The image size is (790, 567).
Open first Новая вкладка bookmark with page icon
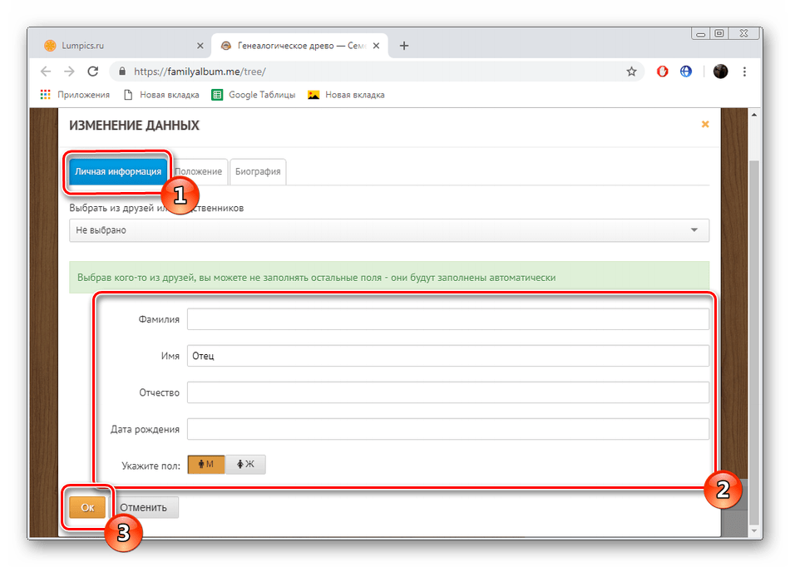(x=161, y=95)
